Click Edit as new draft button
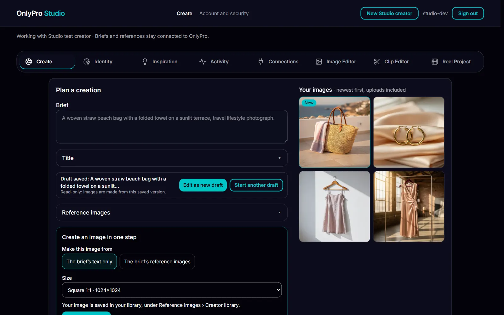 point(203,185)
